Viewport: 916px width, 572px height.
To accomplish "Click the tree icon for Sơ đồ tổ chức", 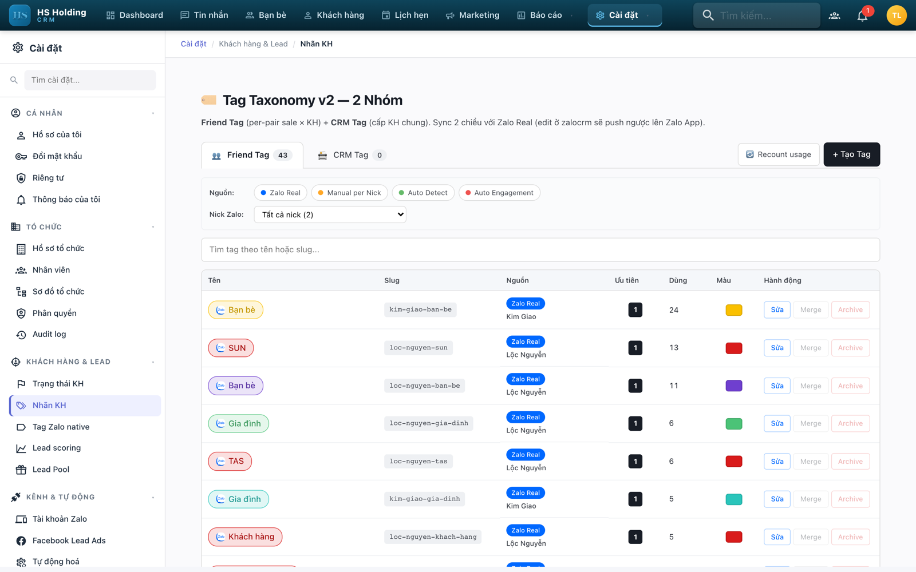I will click(x=21, y=292).
